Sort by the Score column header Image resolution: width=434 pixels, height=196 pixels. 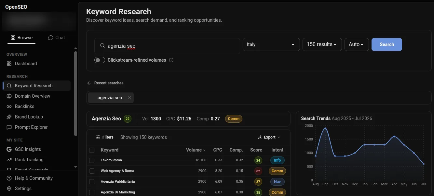pos(256,150)
